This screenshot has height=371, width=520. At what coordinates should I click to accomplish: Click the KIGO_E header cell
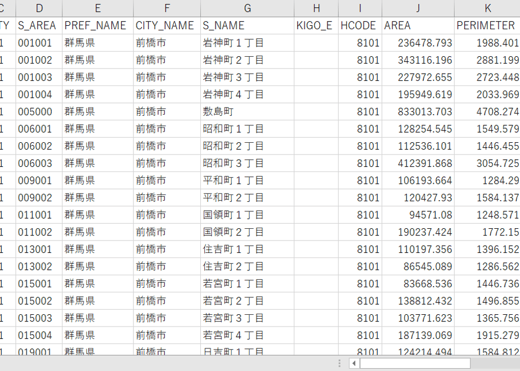[x=316, y=25]
